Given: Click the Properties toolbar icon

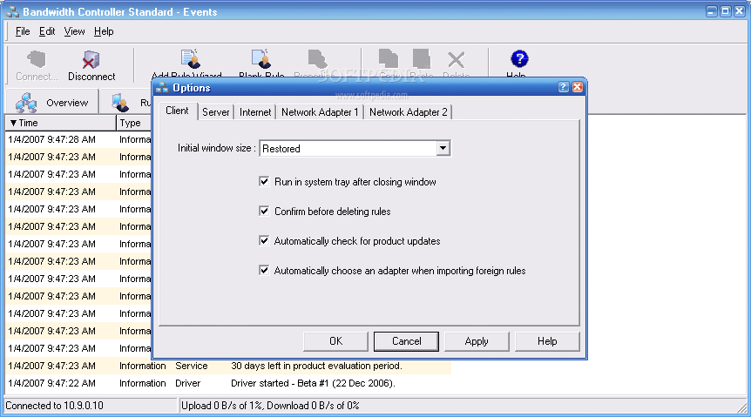Looking at the screenshot, I should (317, 59).
